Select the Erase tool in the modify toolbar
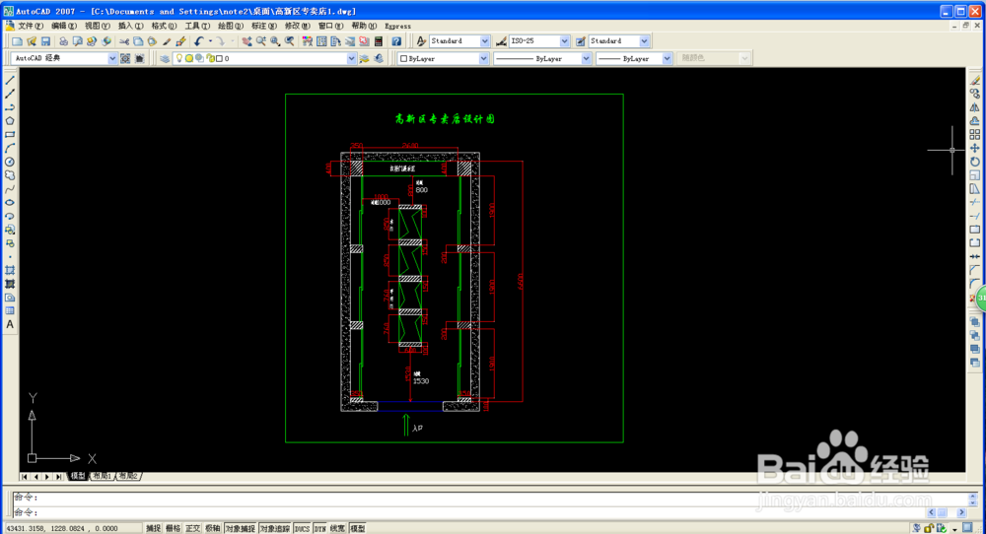This screenshot has height=534, width=986. pos(975,81)
